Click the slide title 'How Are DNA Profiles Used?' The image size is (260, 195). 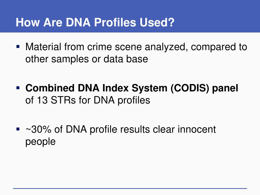click(x=95, y=22)
